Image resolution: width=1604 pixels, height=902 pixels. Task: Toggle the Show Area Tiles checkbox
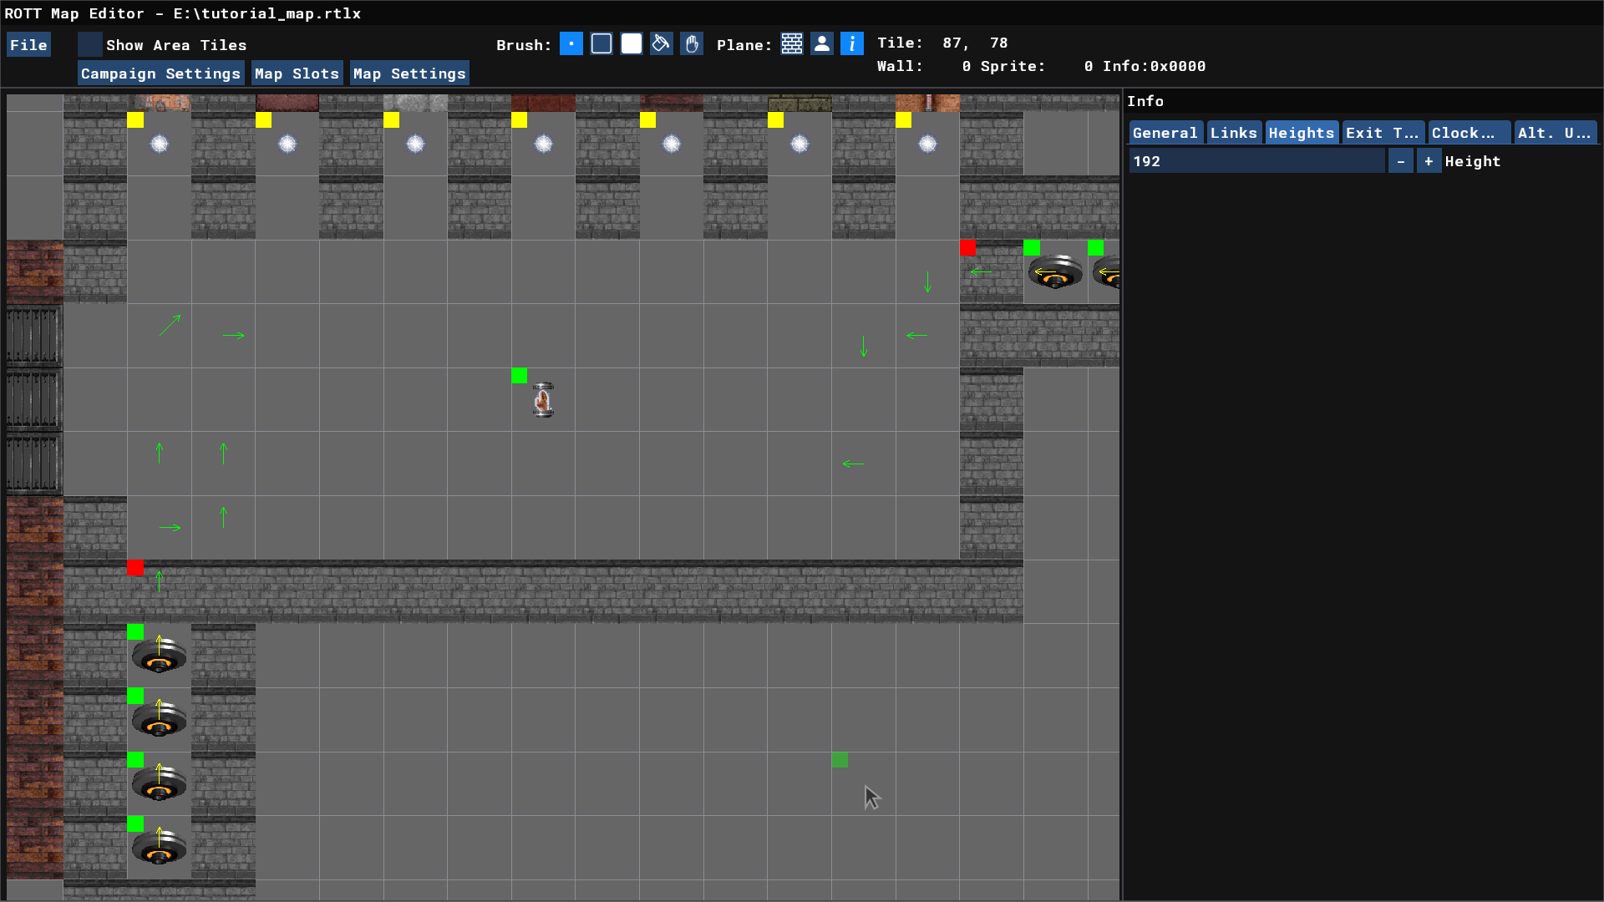[x=90, y=45]
